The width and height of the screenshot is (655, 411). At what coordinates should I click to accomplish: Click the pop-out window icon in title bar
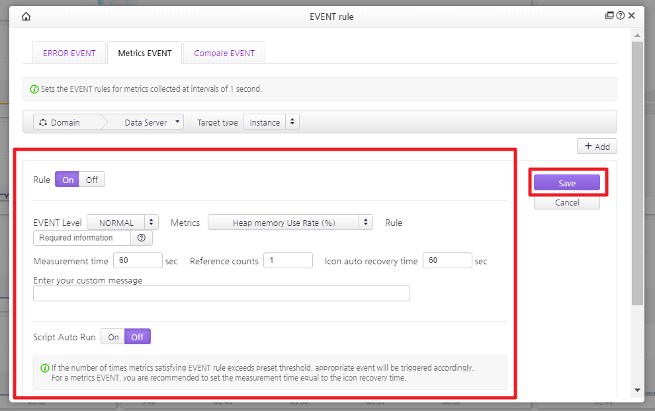(609, 16)
